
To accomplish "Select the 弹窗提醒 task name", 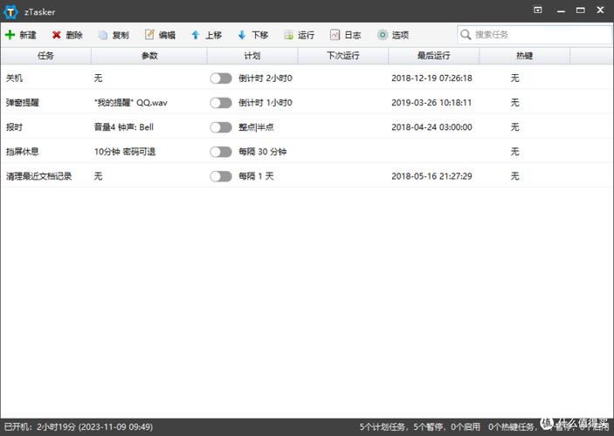I will click(23, 103).
